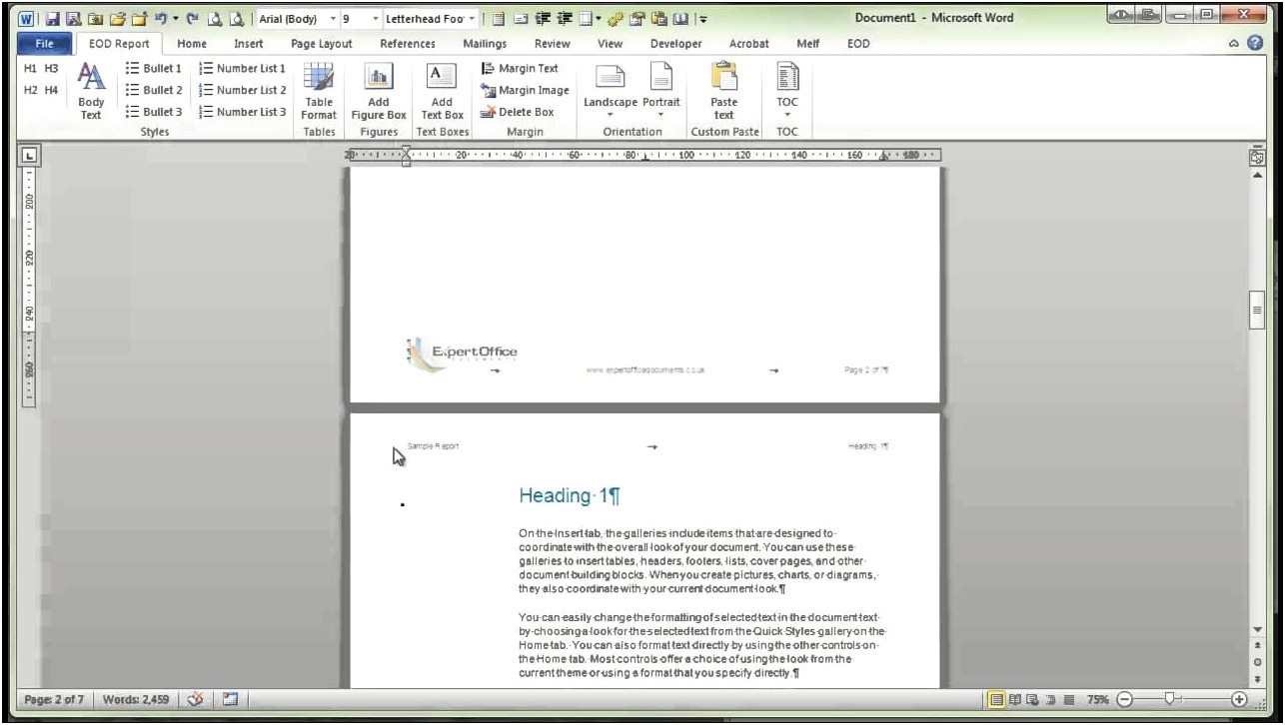1285x725 pixels.
Task: Apply Bullet 1 list style
Action: 154,69
